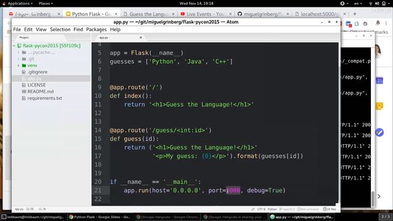Click app.py file name in status bar
Image resolution: width=393 pixels, height=221 pixels.
[x=19, y=209]
